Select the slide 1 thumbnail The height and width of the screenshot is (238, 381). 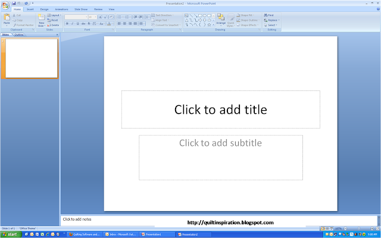pos(32,58)
